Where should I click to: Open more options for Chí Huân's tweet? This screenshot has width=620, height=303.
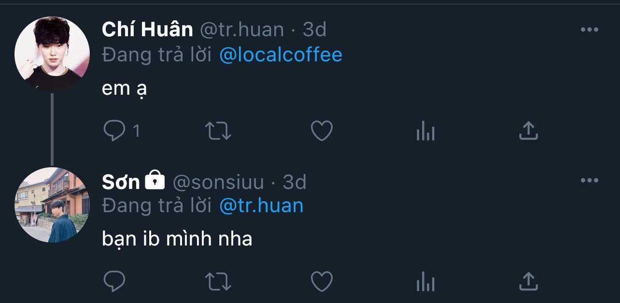coord(589,30)
